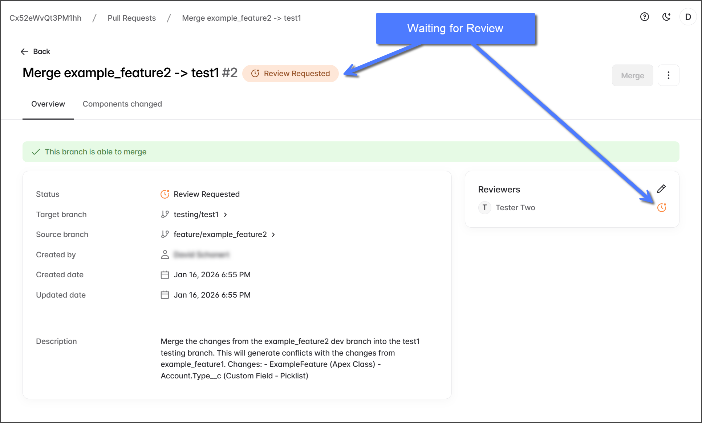Viewport: 702px width, 423px height.
Task: Edit reviewers with the pencil icon
Action: [661, 189]
